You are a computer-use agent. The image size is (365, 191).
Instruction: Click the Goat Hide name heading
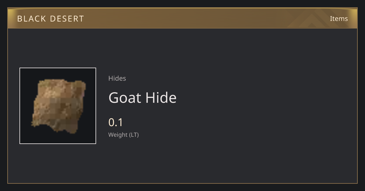pos(142,98)
